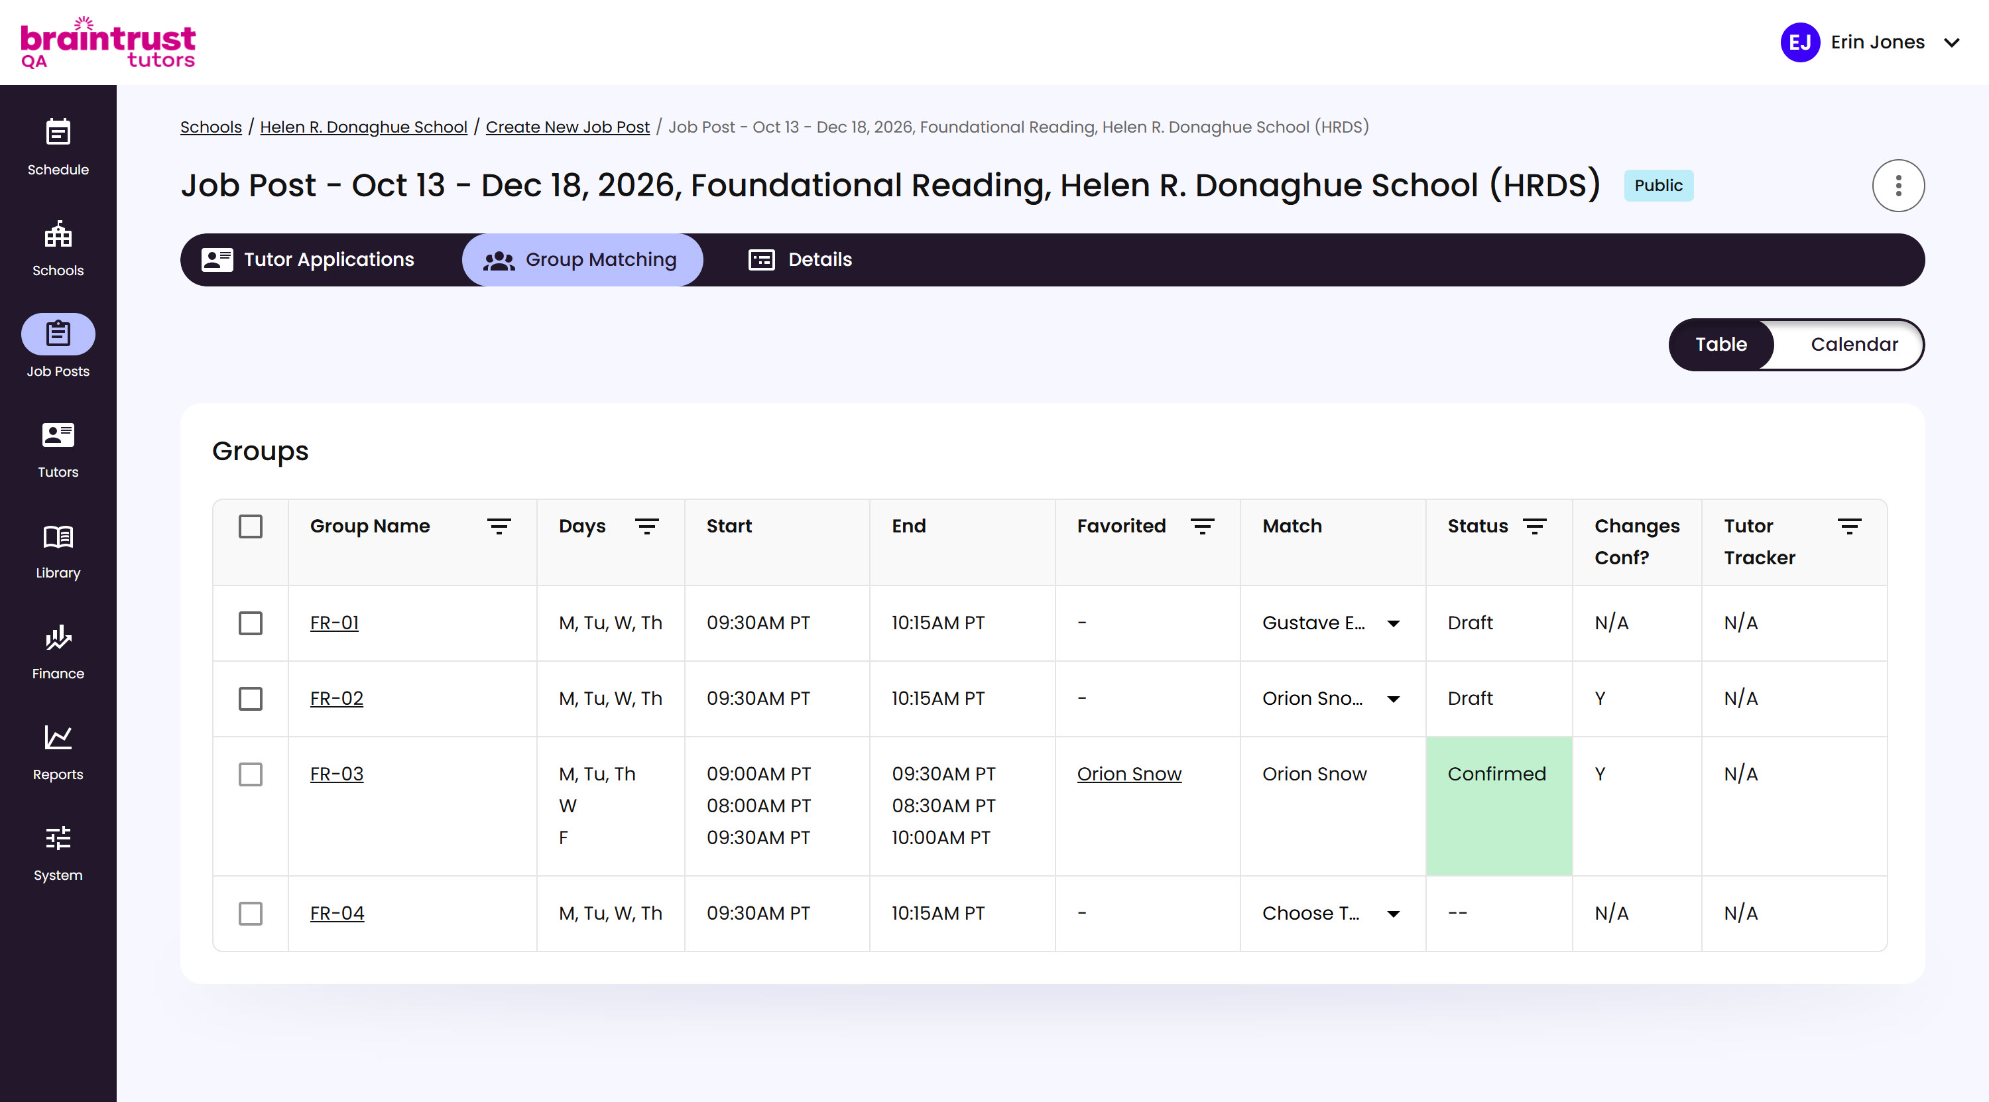Open the FR-03 group link
Image resolution: width=1989 pixels, height=1102 pixels.
click(337, 774)
